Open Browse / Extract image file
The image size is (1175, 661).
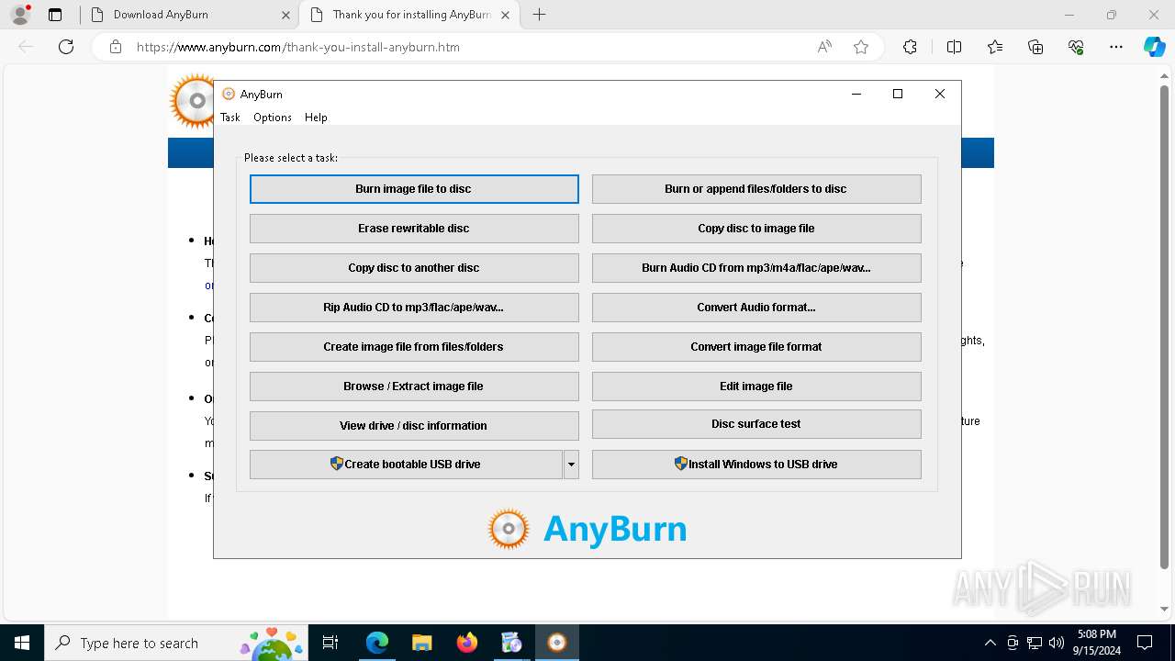(414, 387)
